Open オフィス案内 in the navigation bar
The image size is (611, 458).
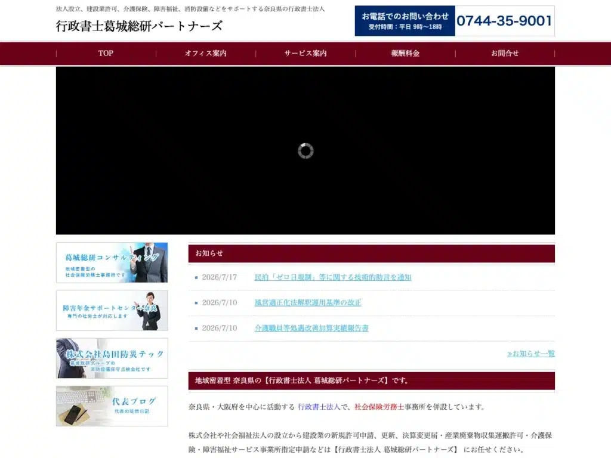[x=206, y=53]
